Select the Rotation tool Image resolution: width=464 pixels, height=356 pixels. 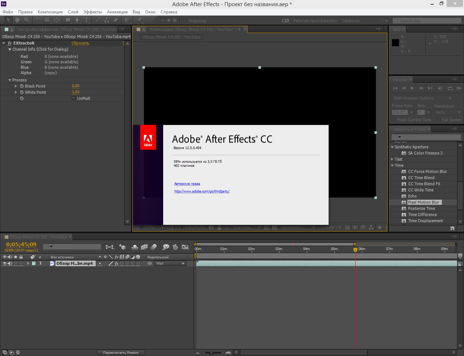38,20
